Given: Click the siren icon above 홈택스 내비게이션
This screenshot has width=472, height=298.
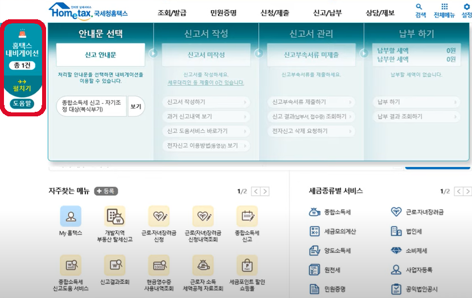Looking at the screenshot, I should tap(22, 33).
